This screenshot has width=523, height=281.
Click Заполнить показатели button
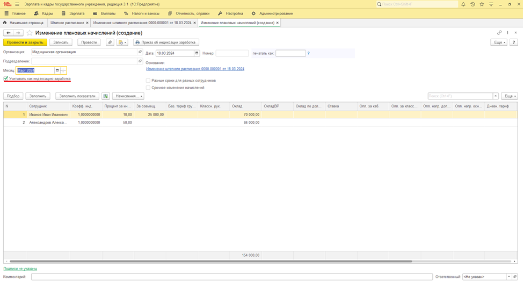[x=77, y=96]
